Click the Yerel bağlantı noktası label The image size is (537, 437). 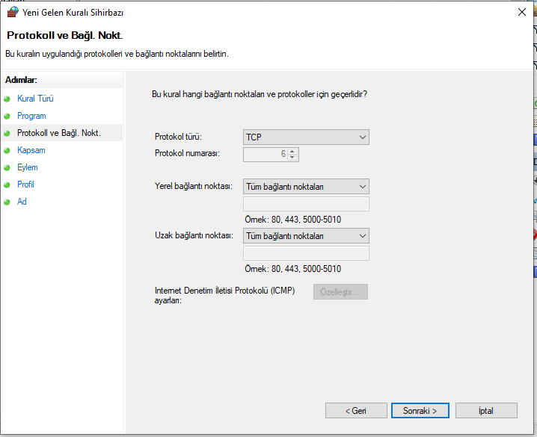194,186
